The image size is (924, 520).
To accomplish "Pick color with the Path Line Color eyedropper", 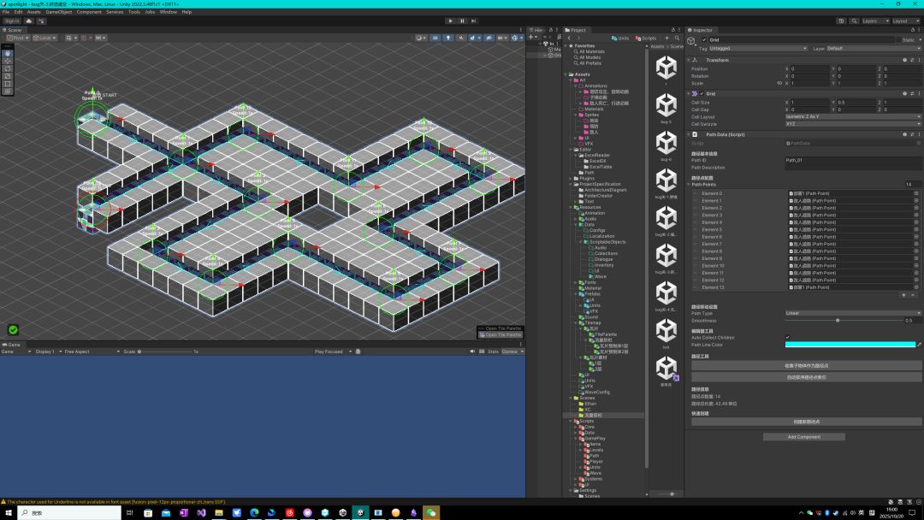I will (919, 345).
